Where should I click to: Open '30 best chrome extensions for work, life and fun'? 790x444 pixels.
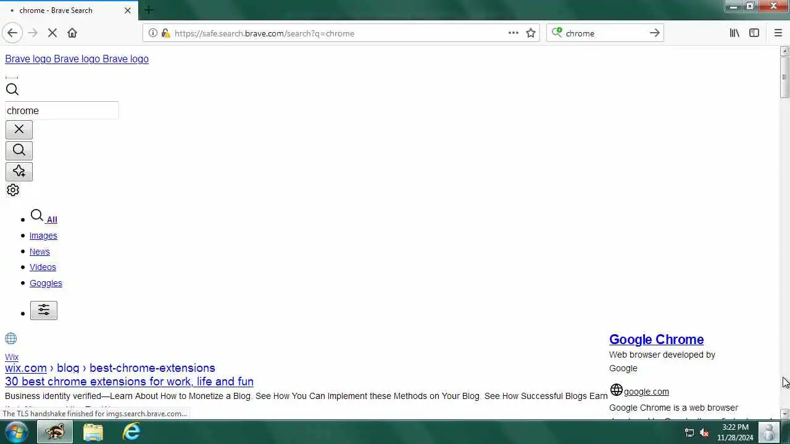(129, 382)
